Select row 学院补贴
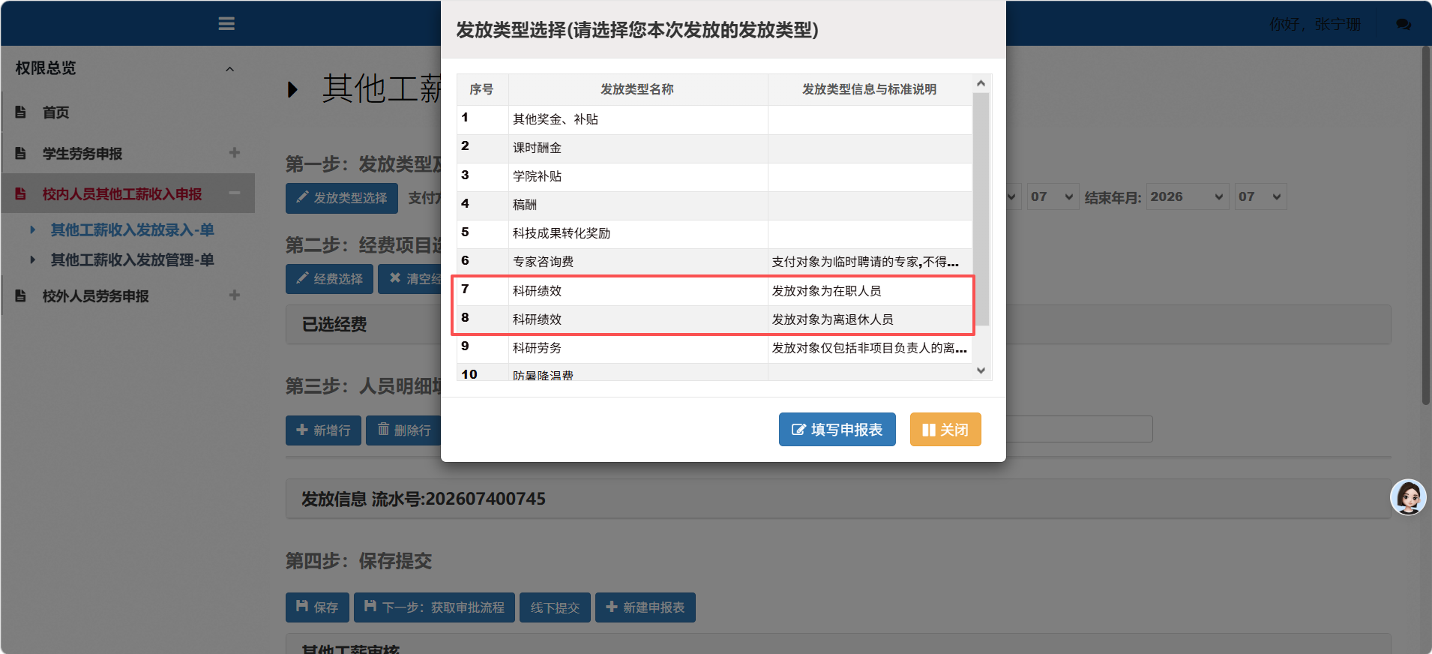Image resolution: width=1432 pixels, height=654 pixels. click(x=715, y=176)
